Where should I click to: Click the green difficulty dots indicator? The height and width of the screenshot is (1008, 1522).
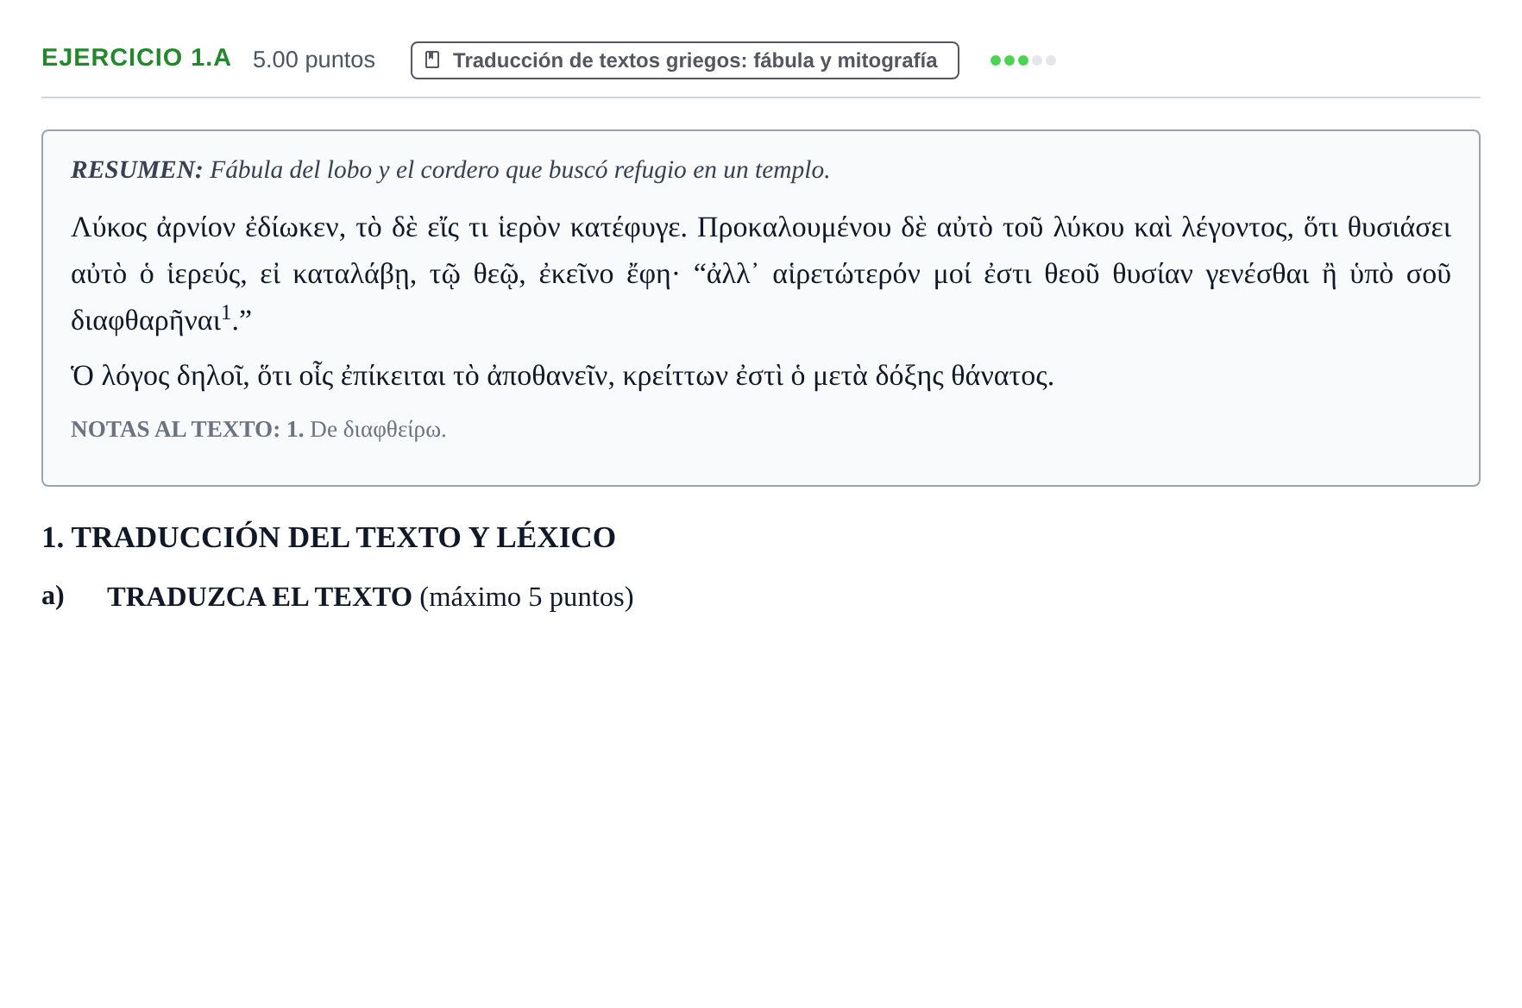point(1022,60)
